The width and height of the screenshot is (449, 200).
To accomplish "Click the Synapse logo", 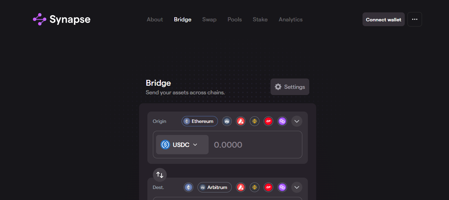I will pos(62,19).
